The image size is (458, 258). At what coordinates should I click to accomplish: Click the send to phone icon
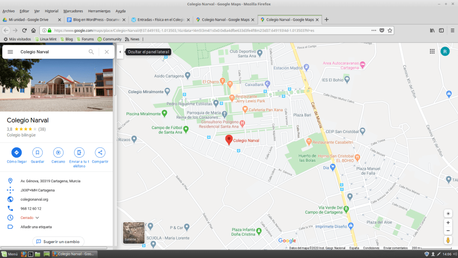point(79,152)
